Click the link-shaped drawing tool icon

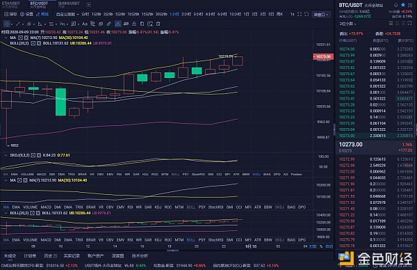pos(101,24)
